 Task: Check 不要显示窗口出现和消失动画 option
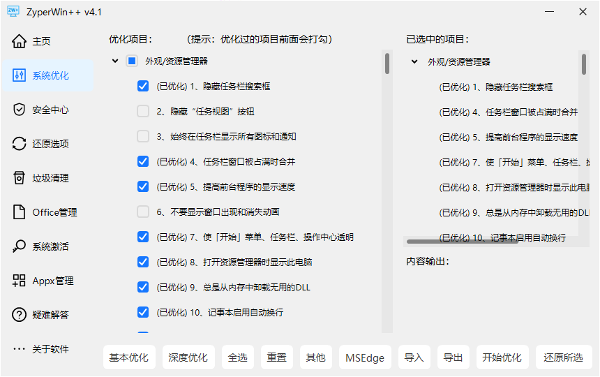point(143,212)
